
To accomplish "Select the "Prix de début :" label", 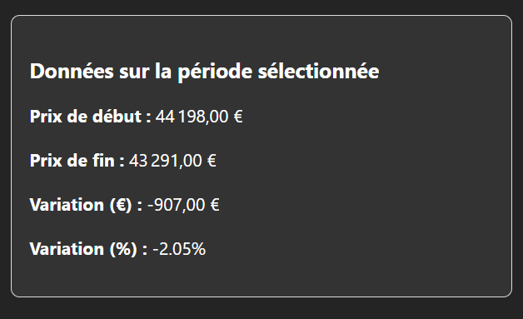I will pos(91,117).
